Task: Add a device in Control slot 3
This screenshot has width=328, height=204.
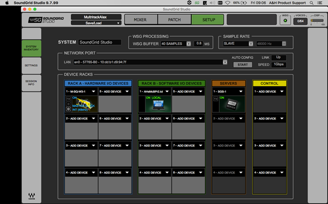Action: [x=269, y=145]
